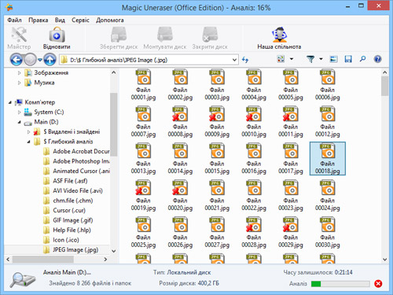Image resolution: width=393 pixels, height=295 pixels.
Task: Select the Icon (.ico) folder
Action: 65,240
